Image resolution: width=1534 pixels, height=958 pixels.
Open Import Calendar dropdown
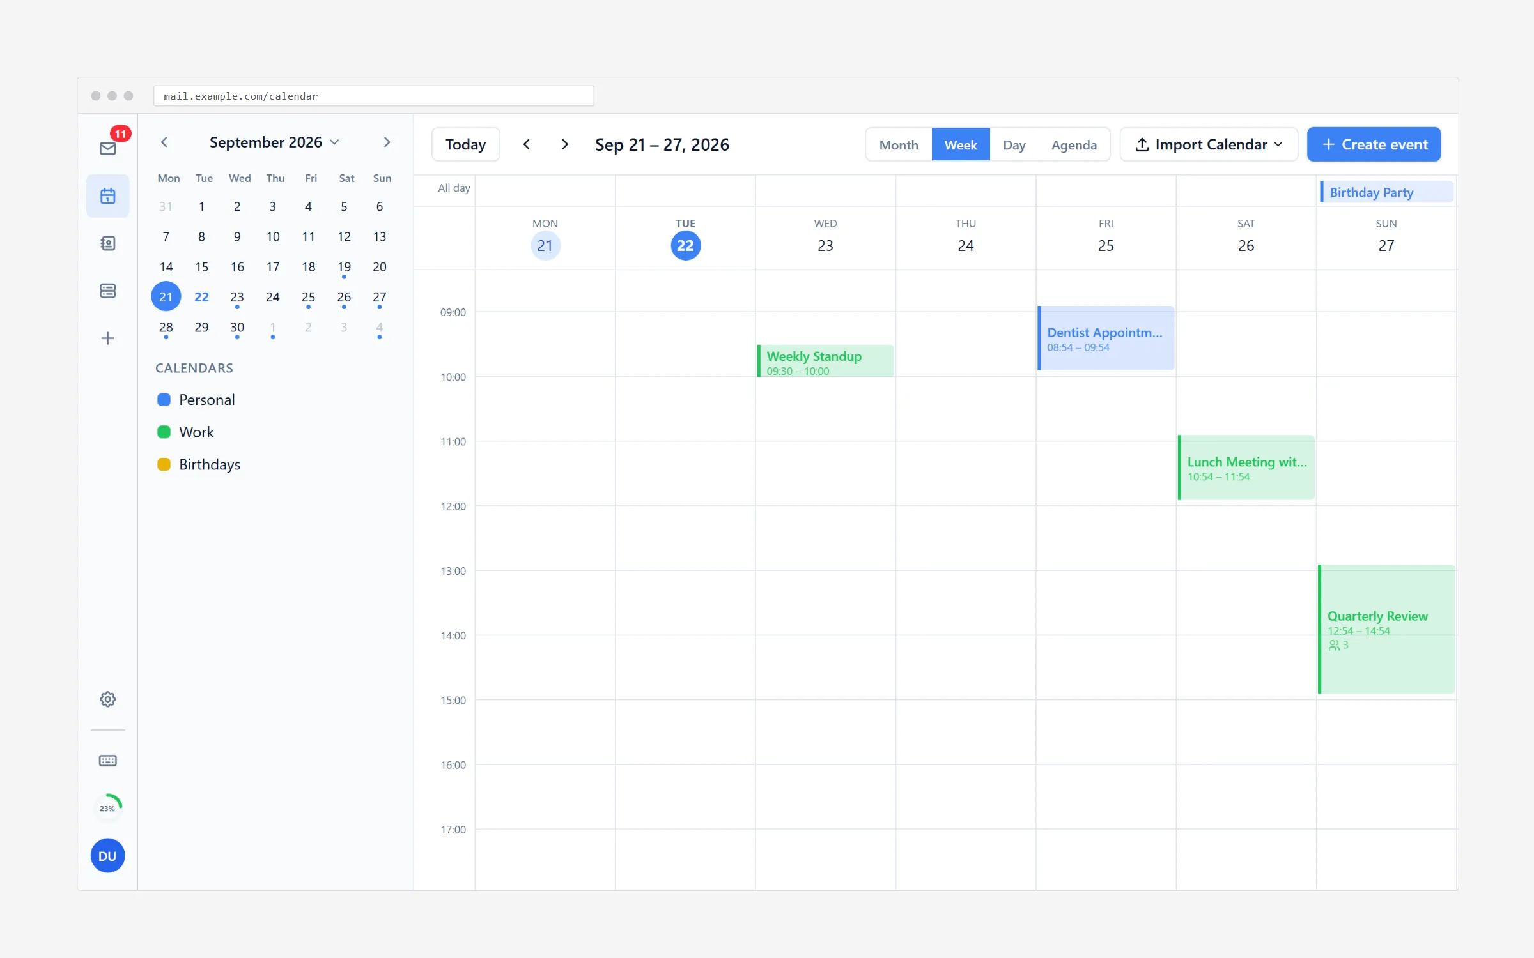pos(1209,144)
